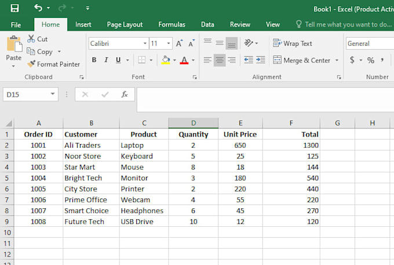Middle align cell contents
Screen dimensions: 394x265
220,43
